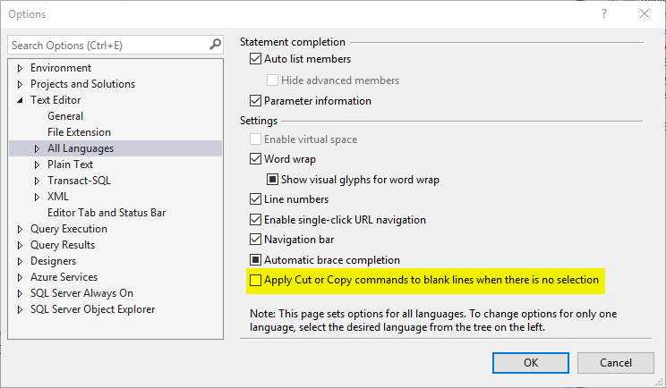Image resolution: width=666 pixels, height=388 pixels.
Task: Focus the Search Options input field
Action: pyautogui.click(x=107, y=44)
